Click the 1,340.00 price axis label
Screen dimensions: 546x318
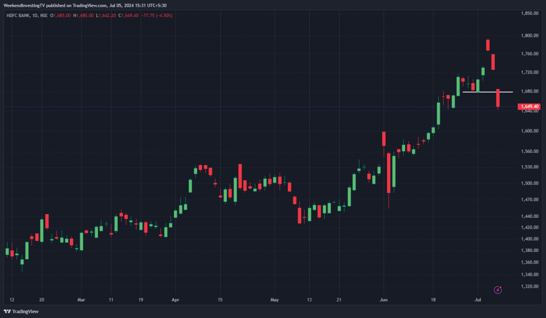tap(529, 274)
